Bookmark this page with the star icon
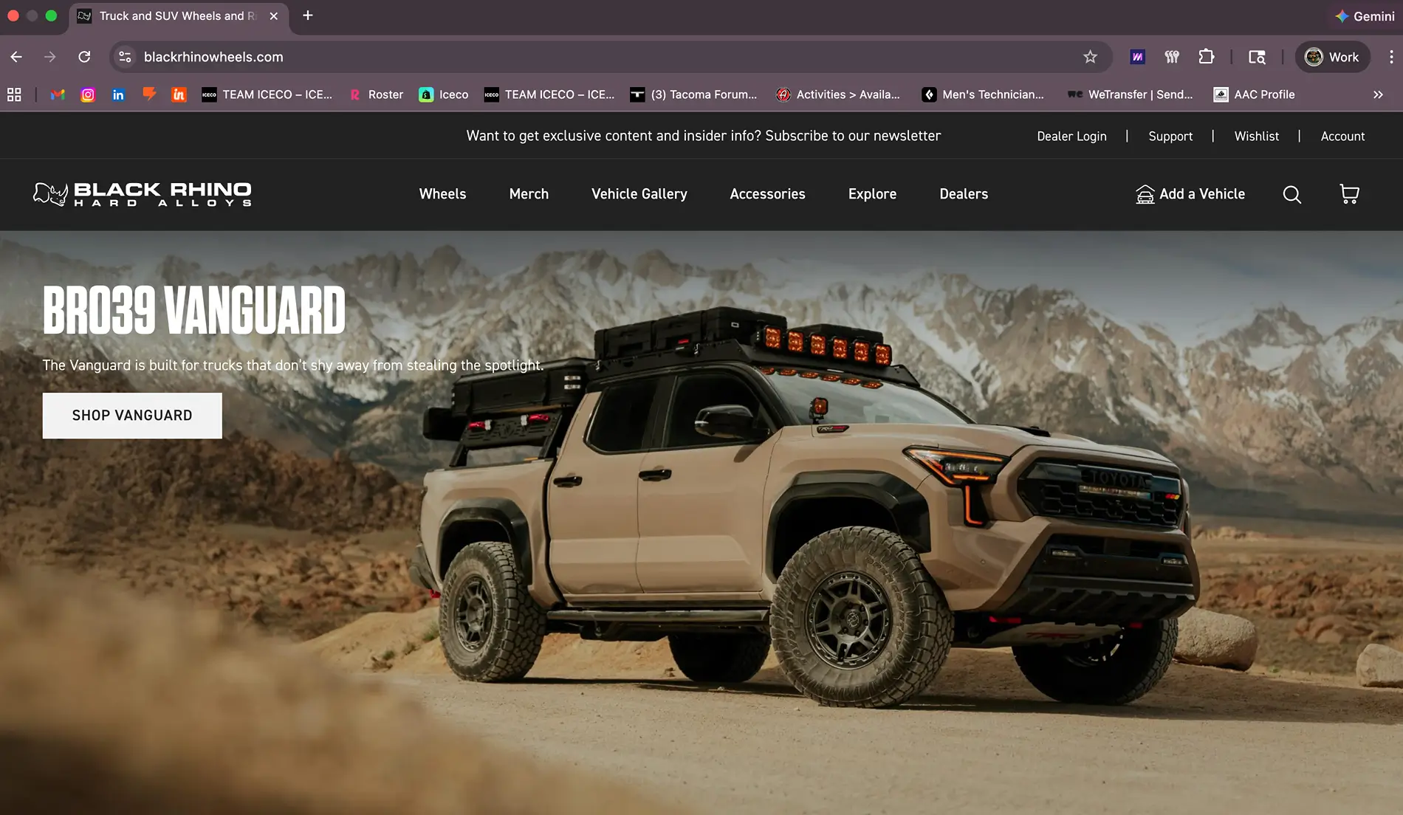1403x815 pixels. [x=1090, y=57]
